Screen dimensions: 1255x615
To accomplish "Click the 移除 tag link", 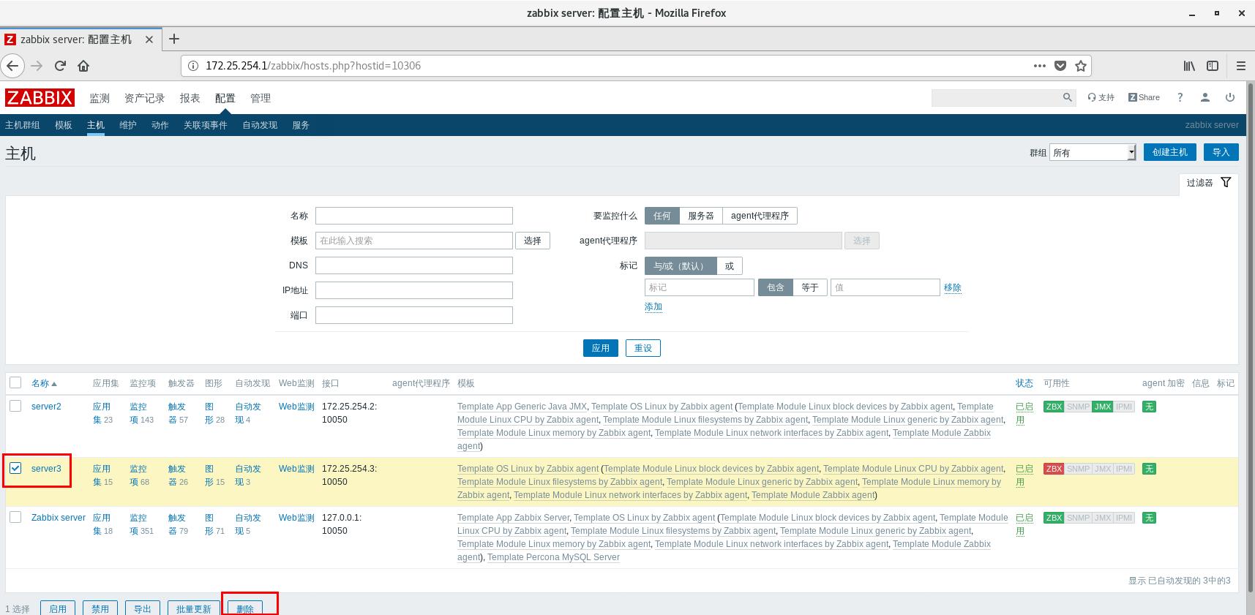I will coord(952,288).
